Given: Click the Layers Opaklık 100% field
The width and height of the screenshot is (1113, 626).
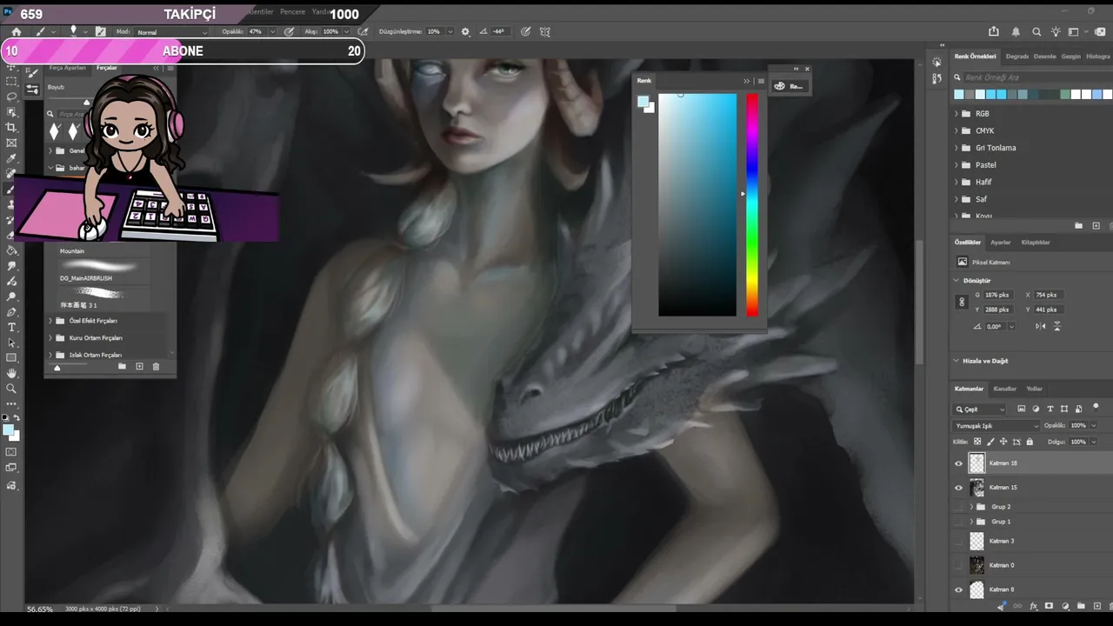Looking at the screenshot, I should click(1079, 426).
